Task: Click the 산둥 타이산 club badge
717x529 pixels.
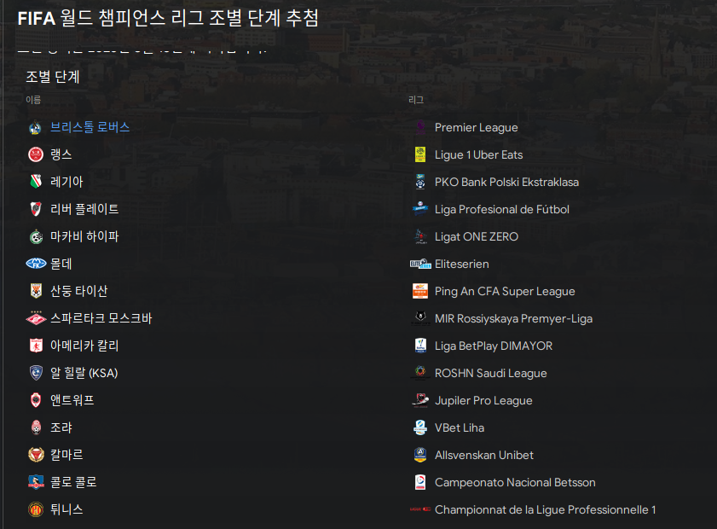Action: tap(36, 291)
